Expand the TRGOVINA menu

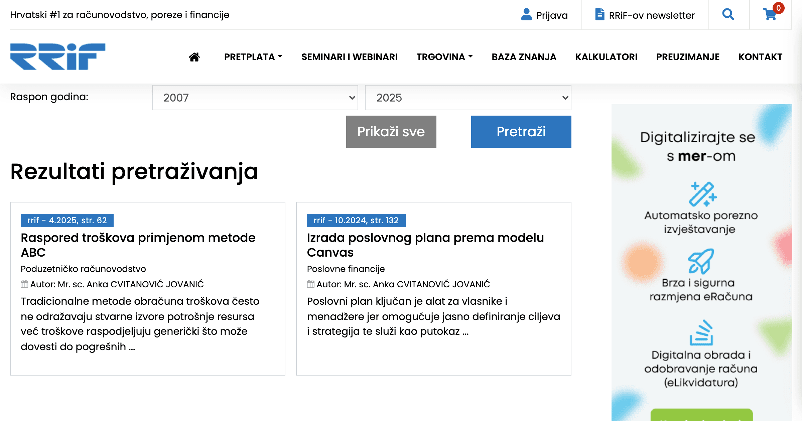(444, 57)
